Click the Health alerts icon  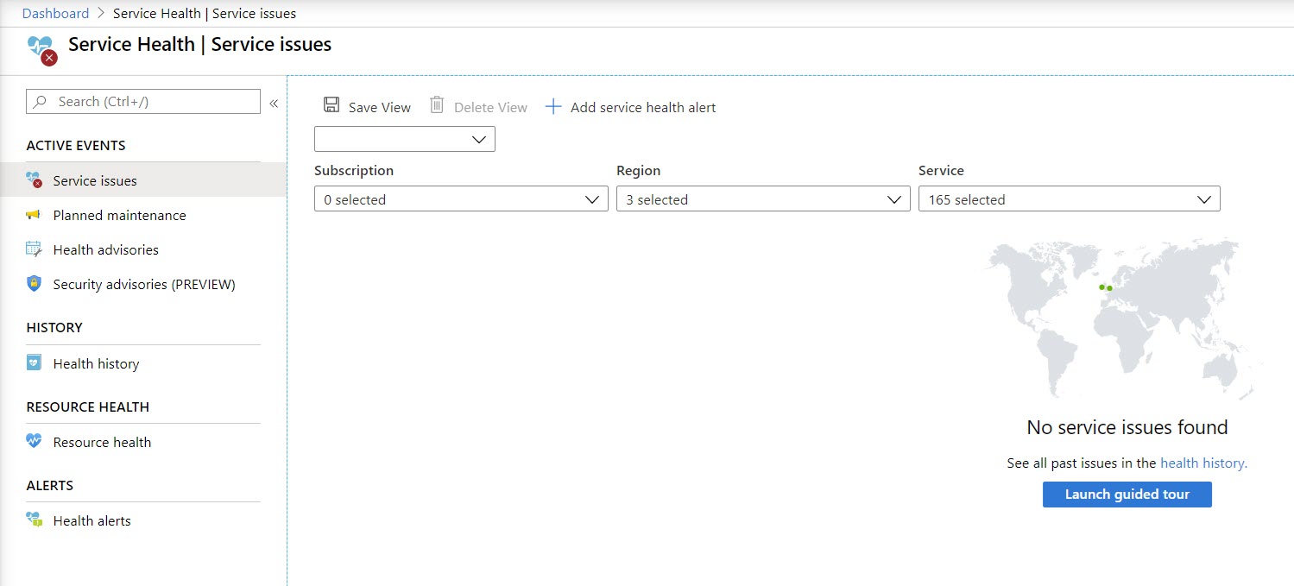tap(34, 520)
